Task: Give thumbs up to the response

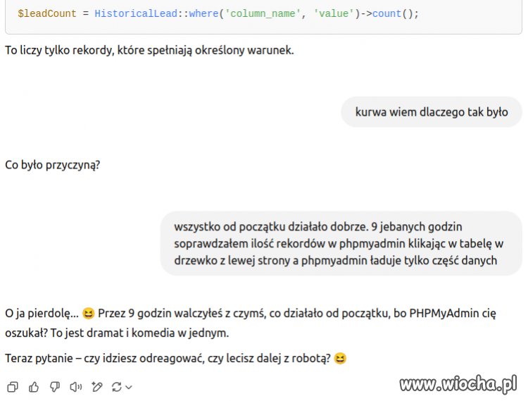Action: coord(34,387)
